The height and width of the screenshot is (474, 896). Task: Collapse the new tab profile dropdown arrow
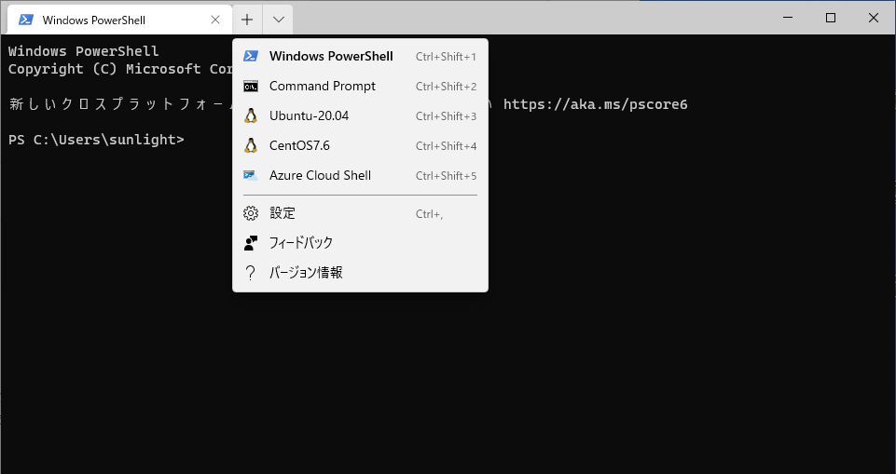click(x=278, y=20)
